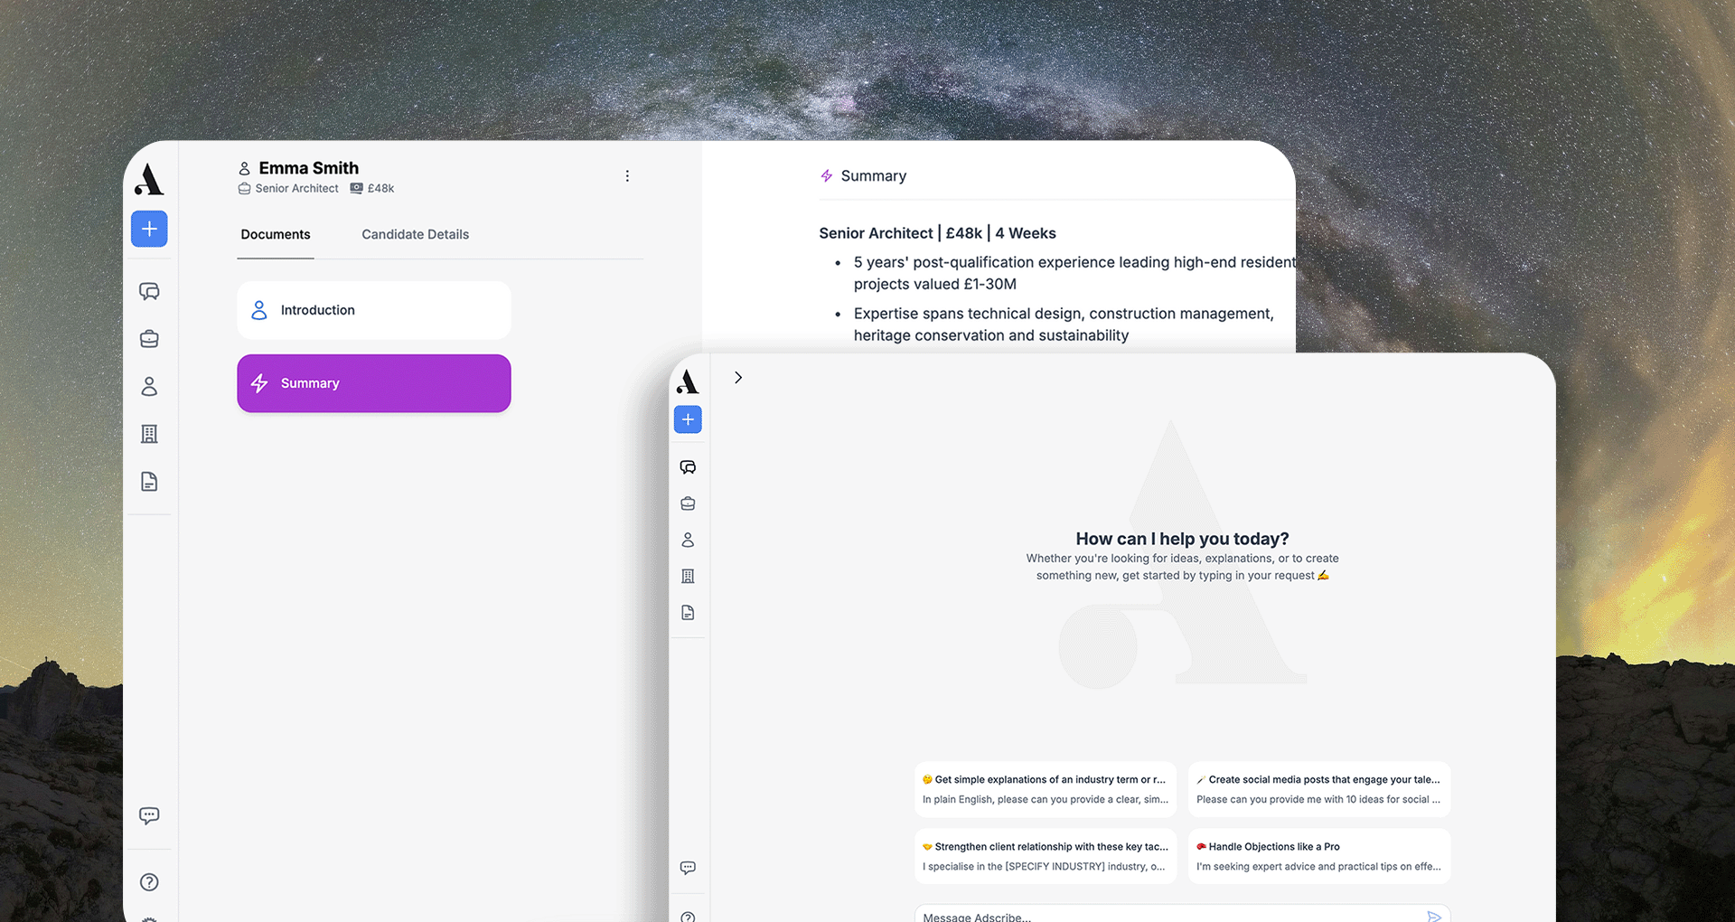Open the document icon in the chat window sidebar
1735x922 pixels.
point(688,613)
